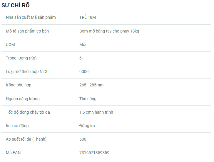Click the weight value "6"

81,58
